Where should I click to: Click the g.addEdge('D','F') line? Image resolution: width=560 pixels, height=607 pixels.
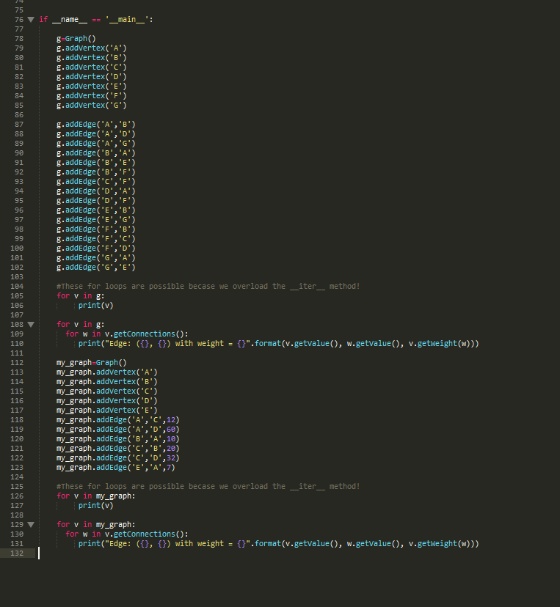click(95, 201)
